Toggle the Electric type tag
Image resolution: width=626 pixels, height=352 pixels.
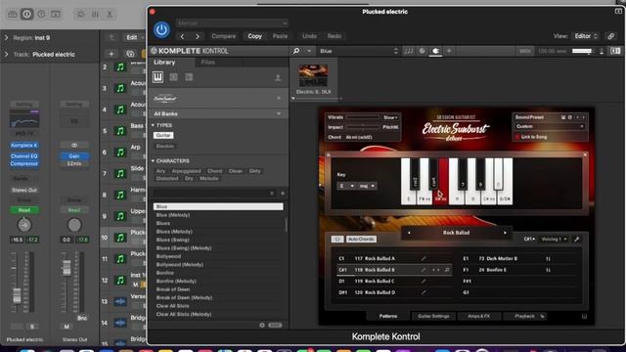165,146
